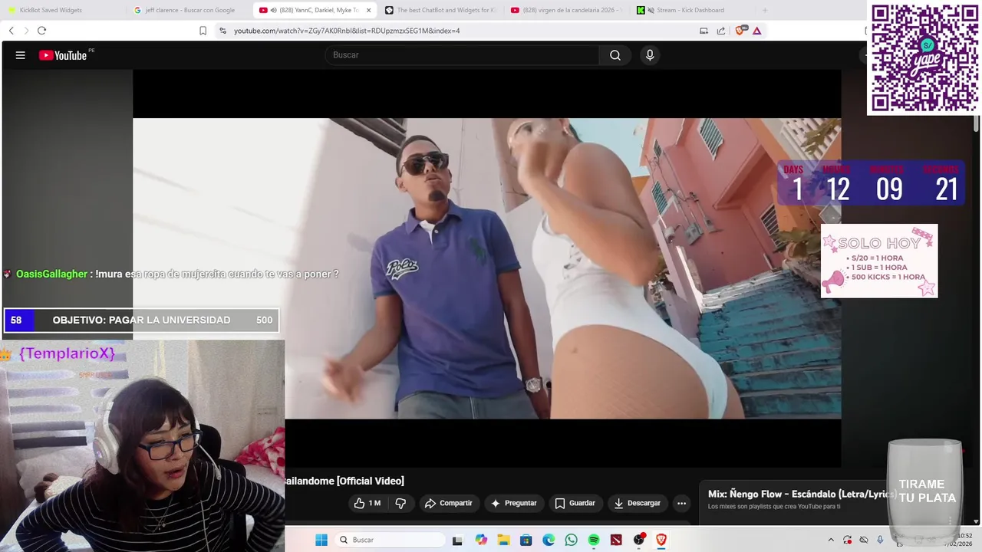
Task: Open Brave Shields lion icon
Action: 740,31
